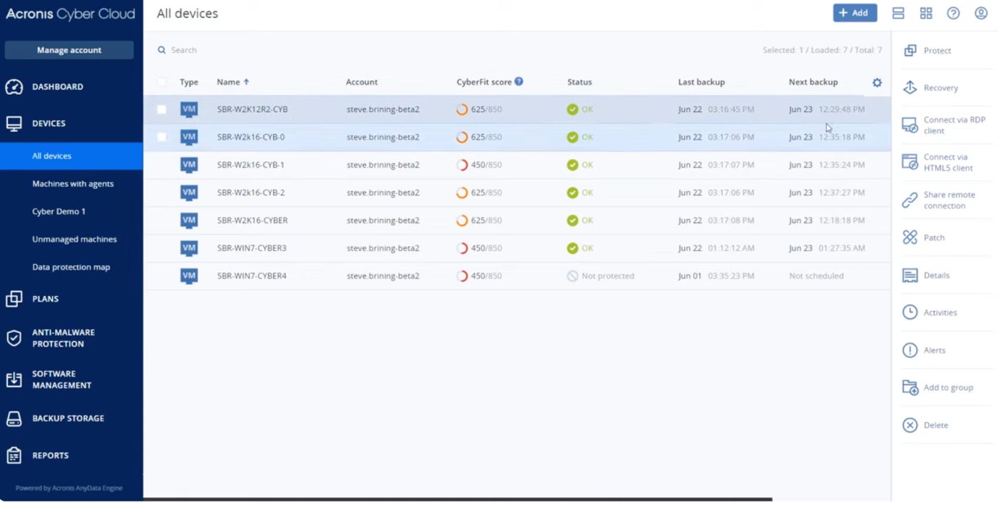Click the Share remote connection link icon
This screenshot has height=505, width=998.
coord(910,200)
